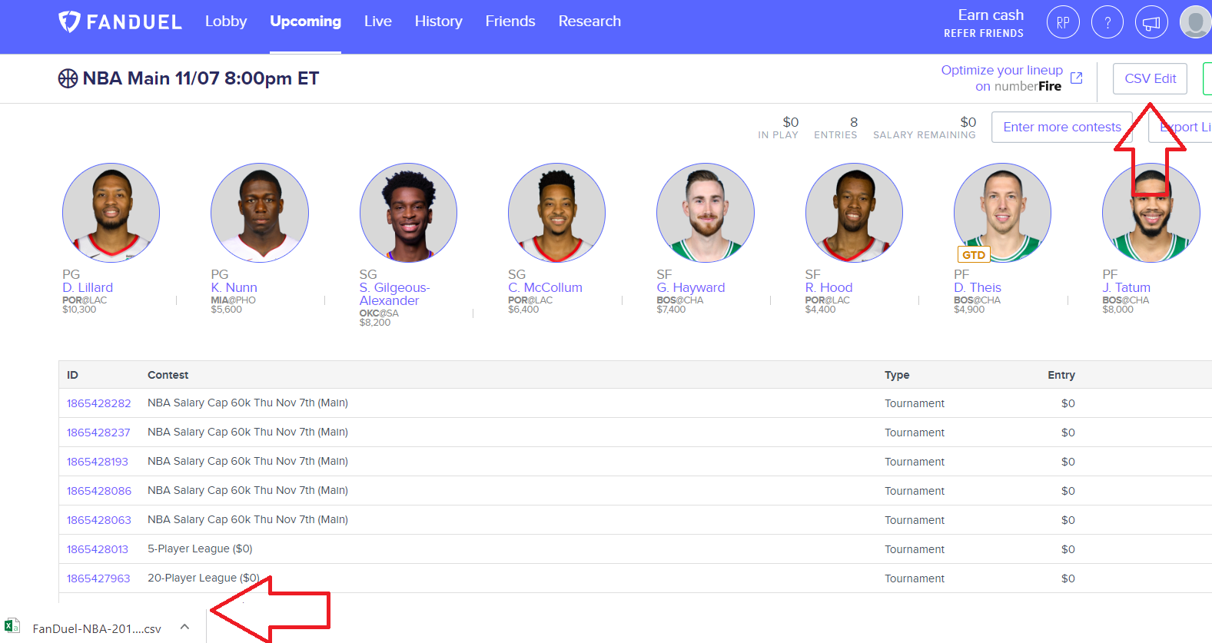Viewport: 1212px width, 643px height.
Task: Click the Type column header
Action: [x=897, y=375]
